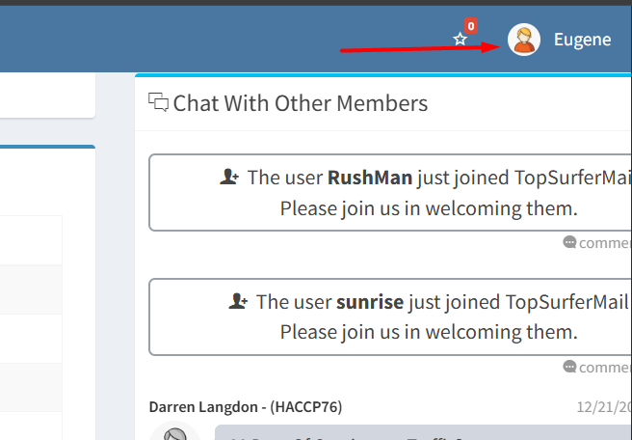The width and height of the screenshot is (632, 440).
Task: Click the Chat With Other Members heading
Action: (x=300, y=103)
